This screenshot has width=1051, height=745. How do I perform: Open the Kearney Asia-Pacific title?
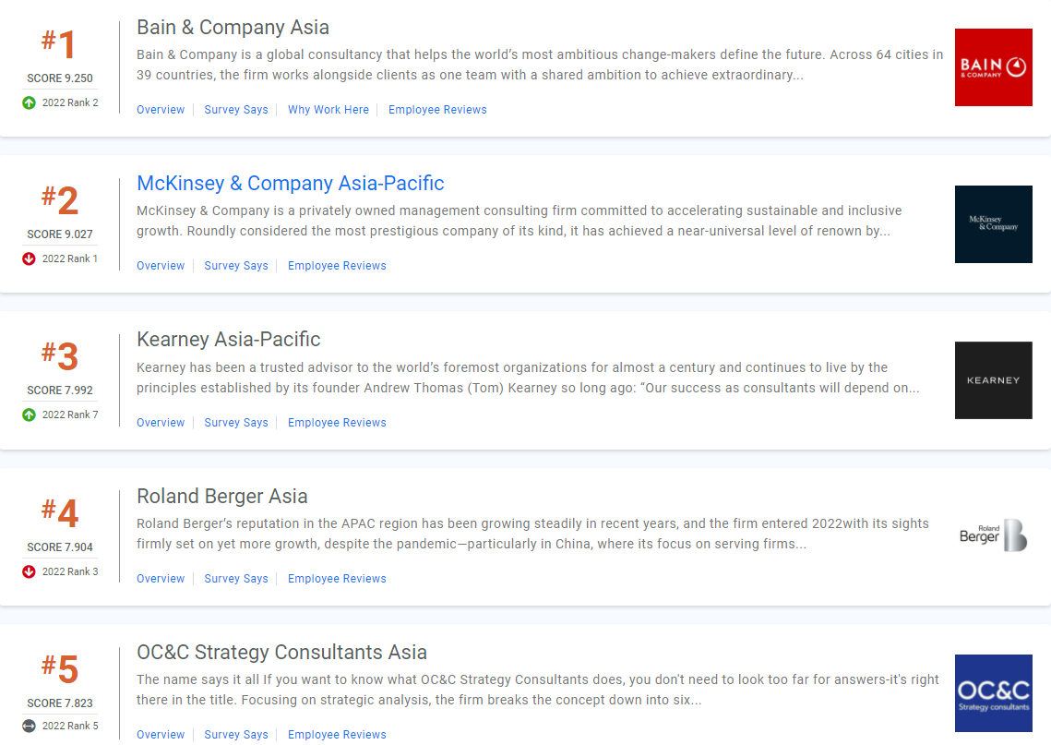[x=229, y=340]
